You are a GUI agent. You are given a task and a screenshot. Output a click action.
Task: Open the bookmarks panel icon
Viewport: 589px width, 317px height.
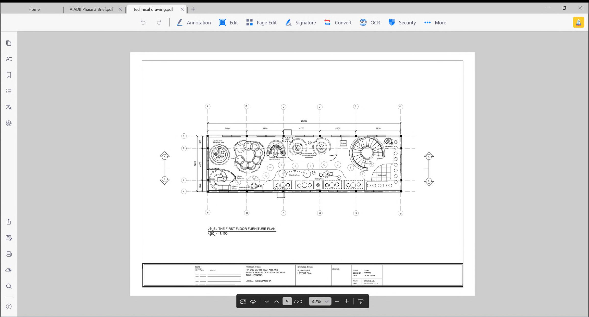pos(9,75)
